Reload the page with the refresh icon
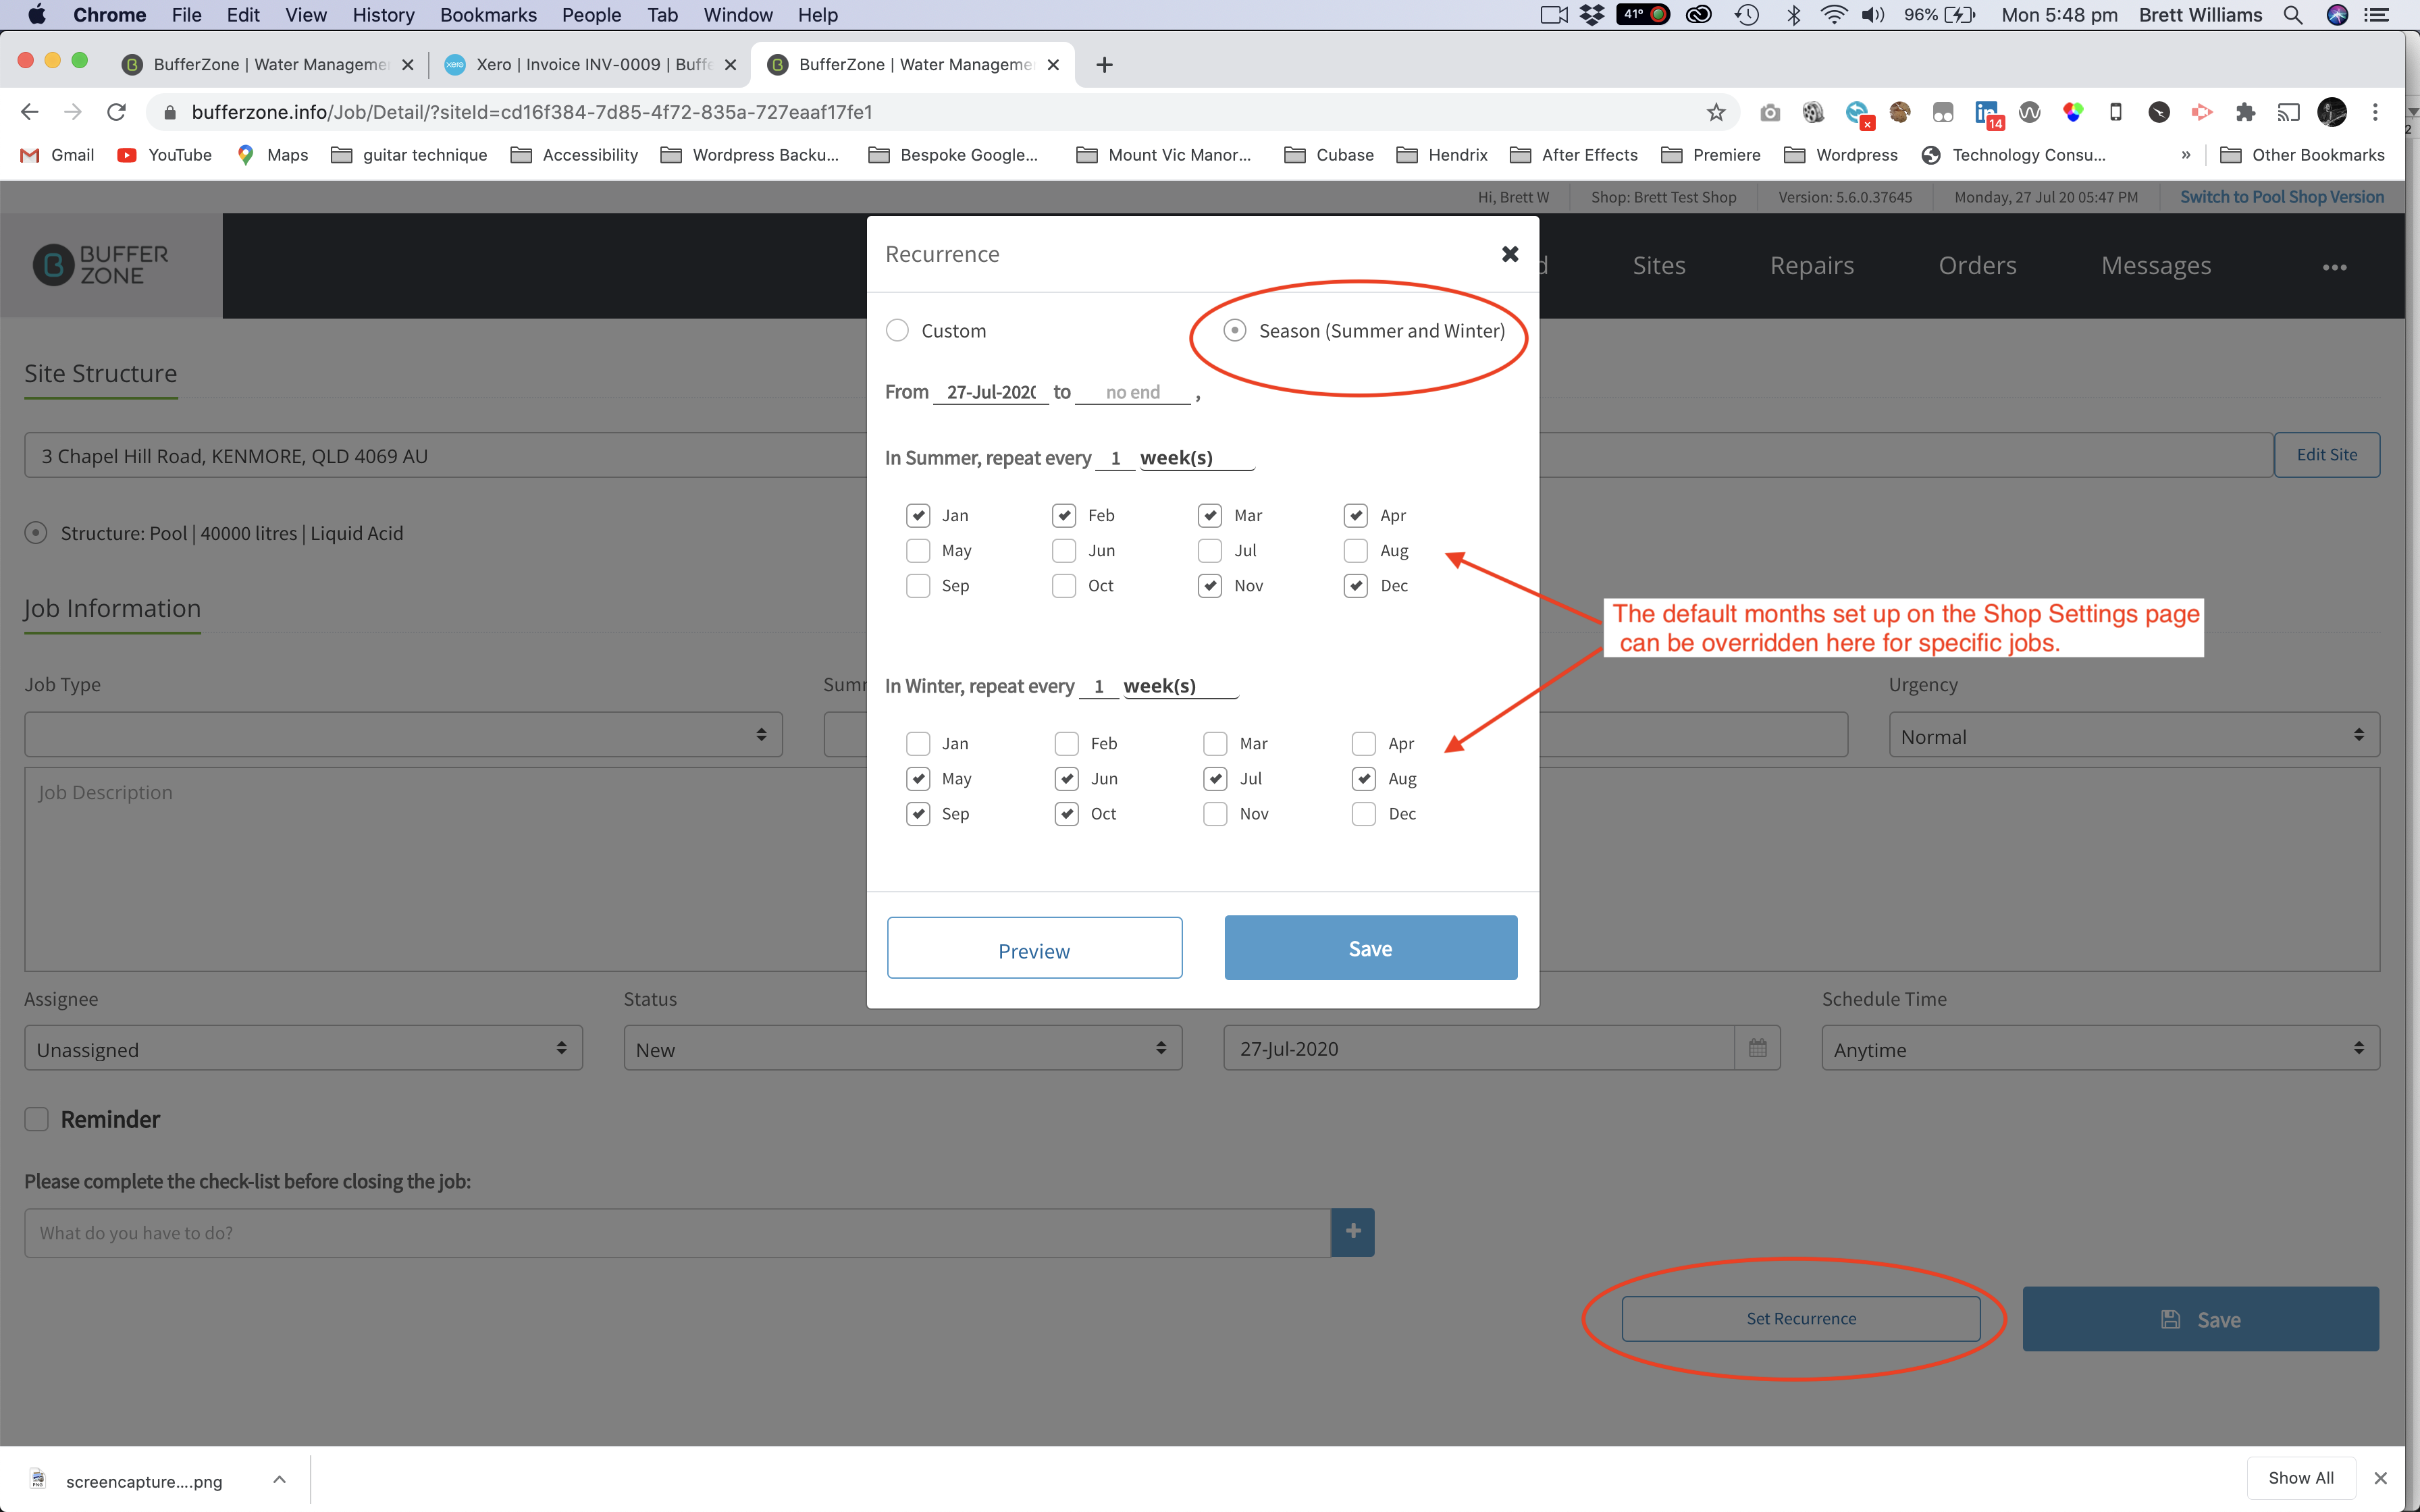 click(117, 112)
